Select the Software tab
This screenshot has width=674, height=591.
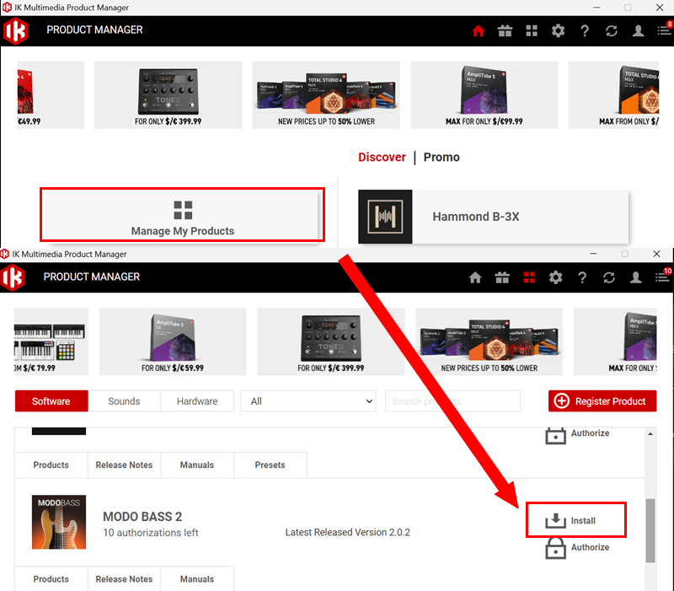point(51,400)
